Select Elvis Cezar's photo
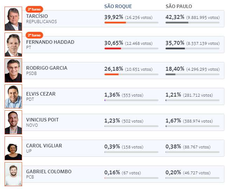 [13, 97]
